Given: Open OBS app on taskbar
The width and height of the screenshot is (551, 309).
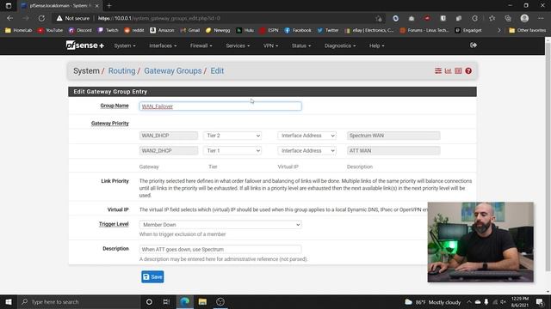Looking at the screenshot, I should (220, 301).
